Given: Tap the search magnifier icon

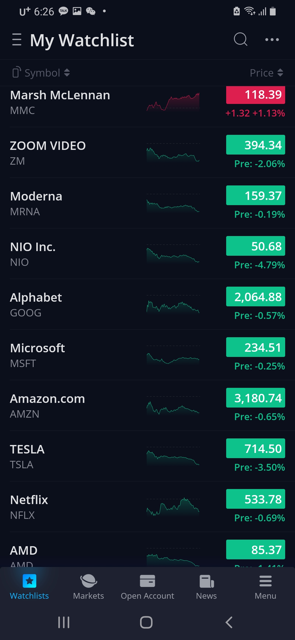Looking at the screenshot, I should 240,39.
